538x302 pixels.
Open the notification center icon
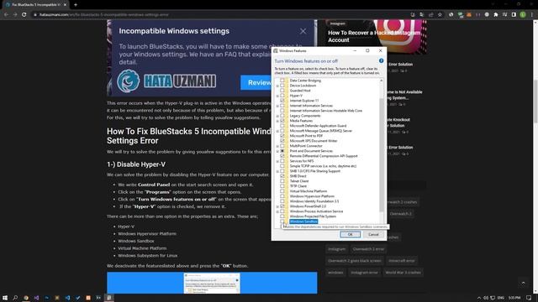tap(529, 298)
